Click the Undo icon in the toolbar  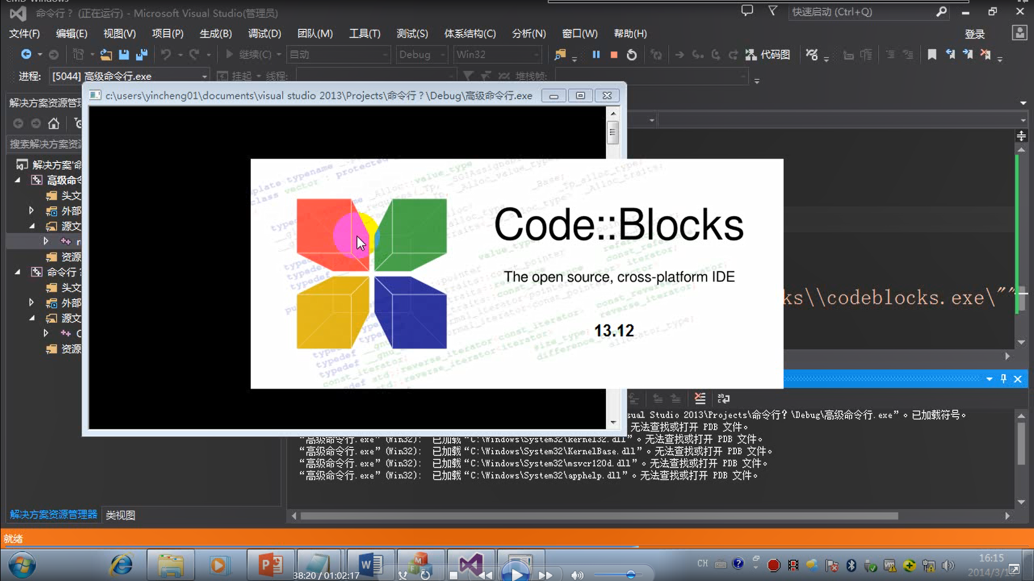[x=166, y=55]
